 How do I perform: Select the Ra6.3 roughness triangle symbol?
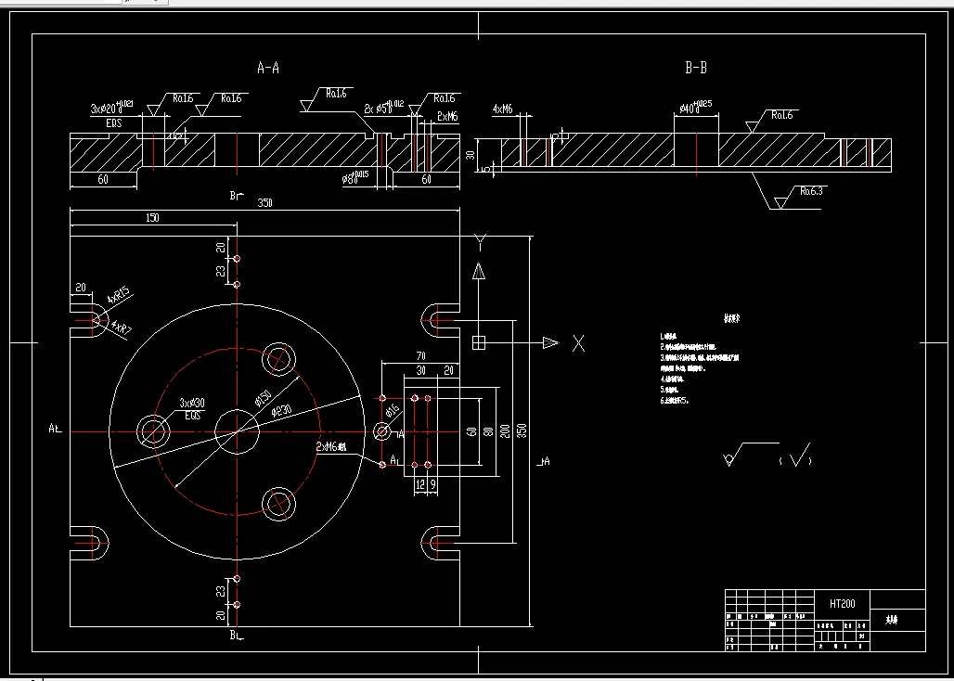click(x=781, y=202)
